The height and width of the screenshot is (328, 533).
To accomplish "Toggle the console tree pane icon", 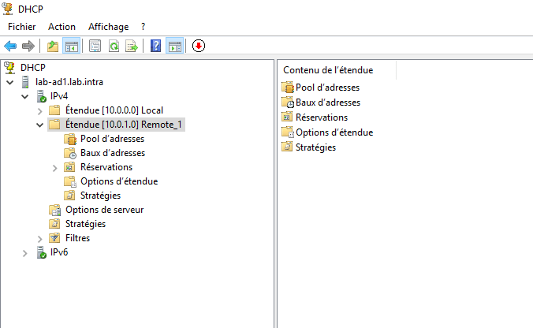I will pos(72,46).
